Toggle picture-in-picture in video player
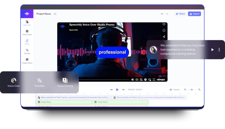Viewport: 225px width, 129px height. point(150,79)
